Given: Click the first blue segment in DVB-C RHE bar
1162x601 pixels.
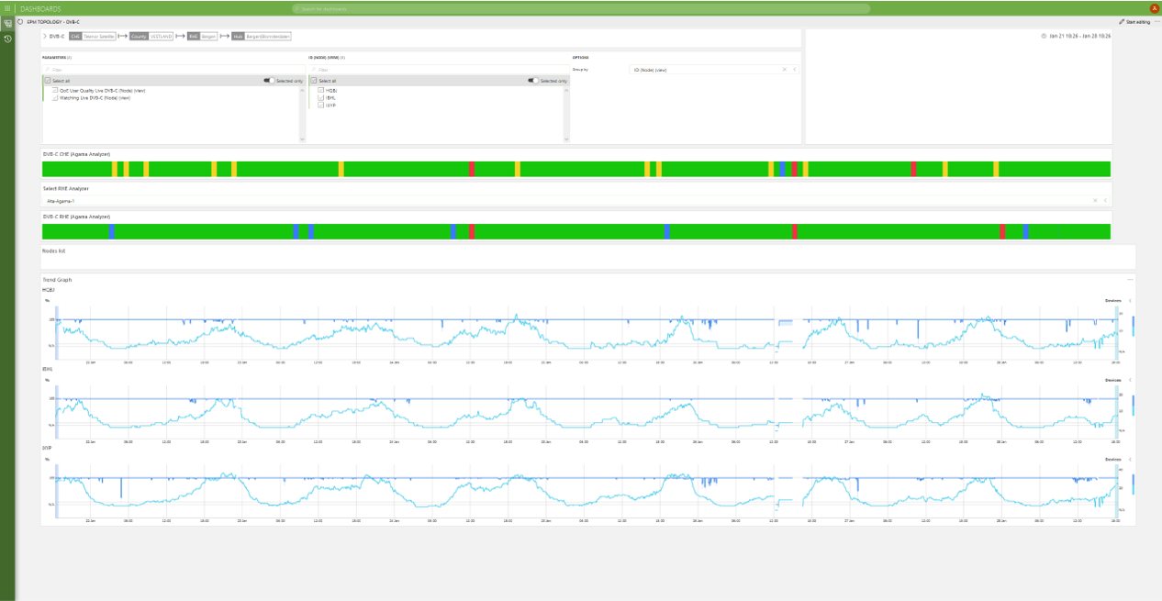Looking at the screenshot, I should (111, 231).
